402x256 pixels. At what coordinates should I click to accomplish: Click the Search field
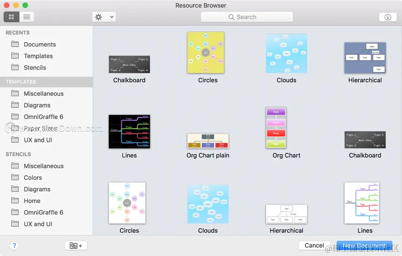click(x=247, y=17)
